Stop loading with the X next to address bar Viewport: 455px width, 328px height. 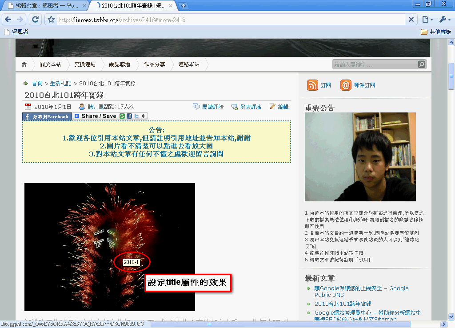pyautogui.click(x=411, y=20)
